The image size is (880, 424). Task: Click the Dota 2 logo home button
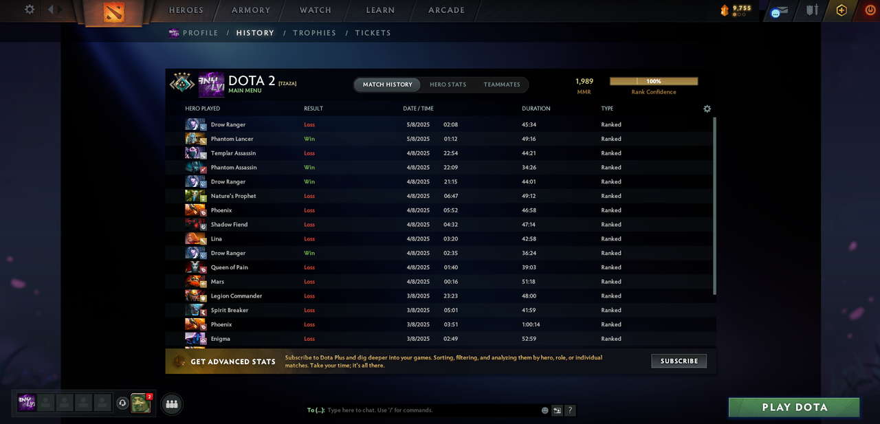point(113,12)
